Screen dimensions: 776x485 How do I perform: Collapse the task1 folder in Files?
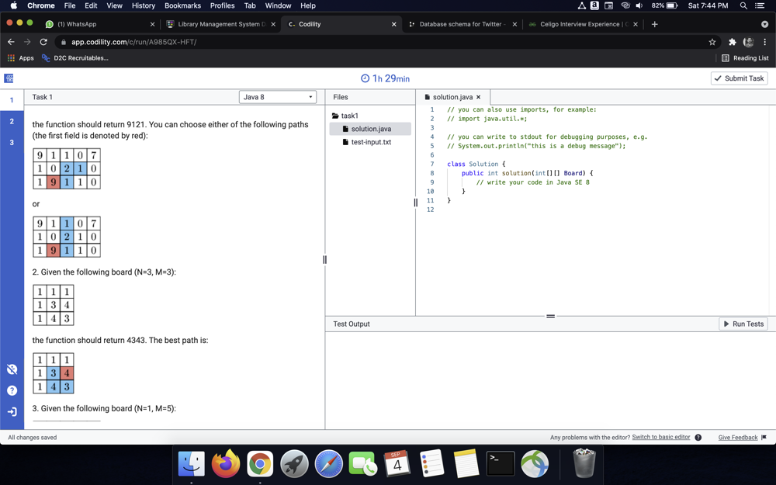[x=345, y=116]
